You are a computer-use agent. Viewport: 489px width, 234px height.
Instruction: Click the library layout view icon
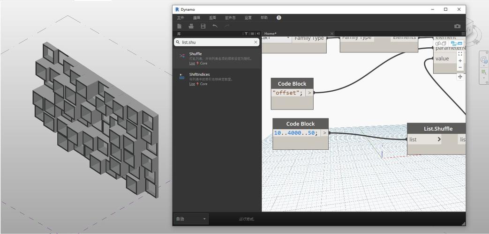(252, 34)
